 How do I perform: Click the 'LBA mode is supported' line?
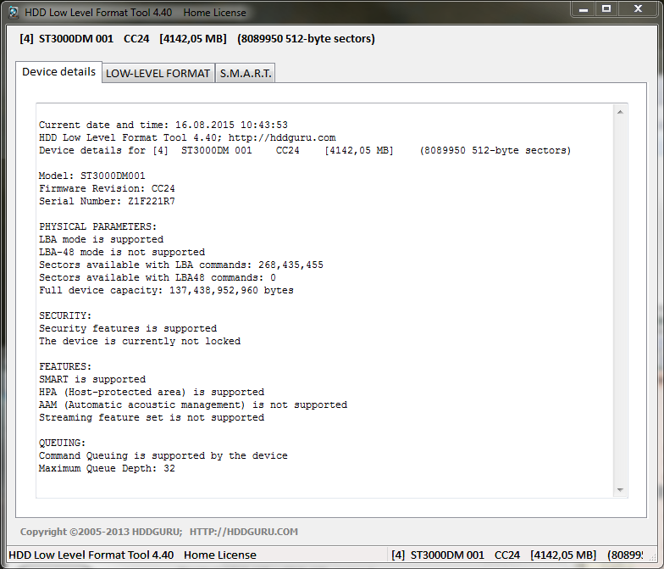pos(102,239)
